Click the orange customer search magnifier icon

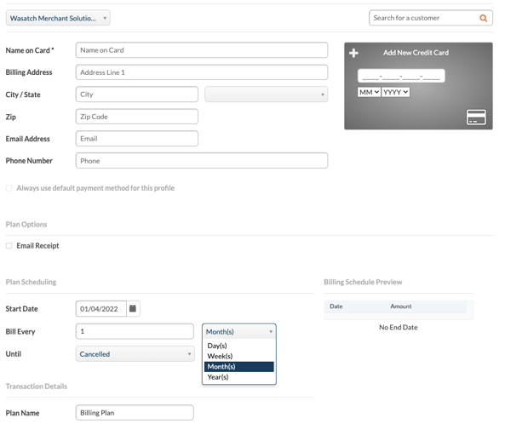(x=483, y=18)
